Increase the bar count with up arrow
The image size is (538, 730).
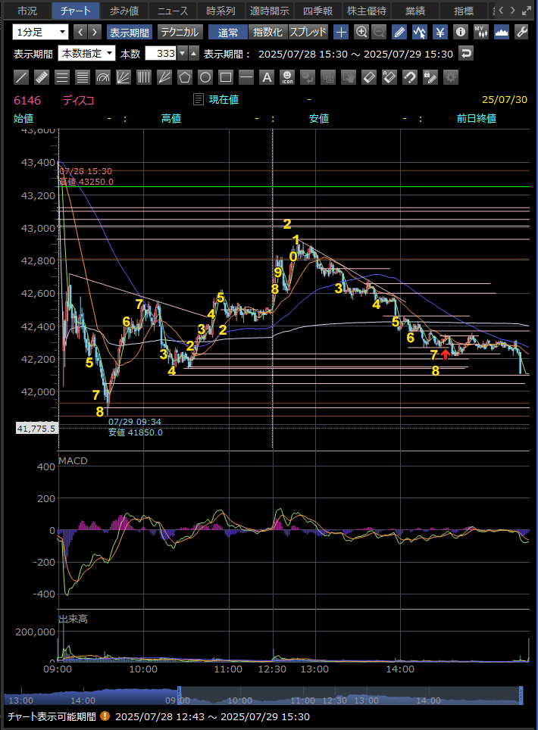[194, 54]
